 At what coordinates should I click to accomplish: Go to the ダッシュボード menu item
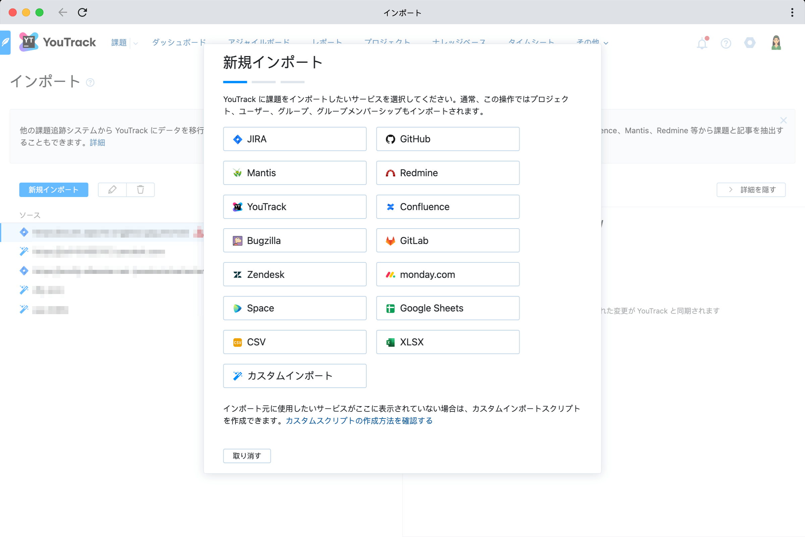[178, 42]
